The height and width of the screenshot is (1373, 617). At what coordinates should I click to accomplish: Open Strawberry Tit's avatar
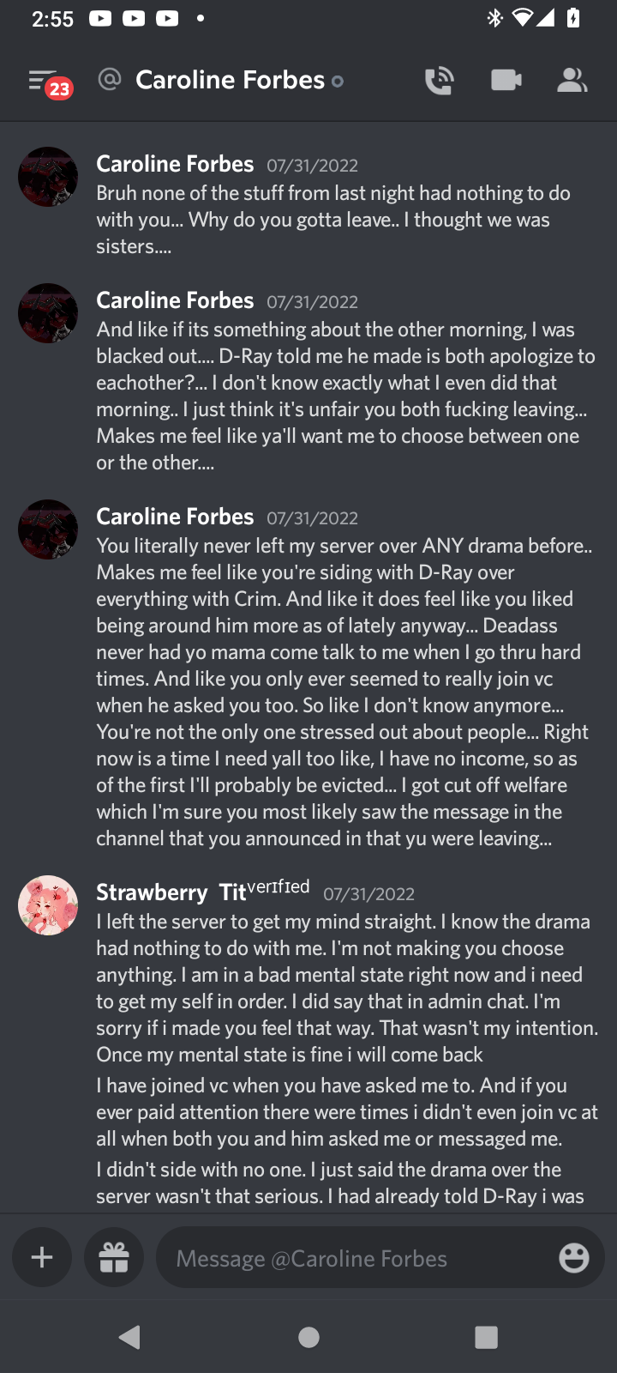click(48, 905)
